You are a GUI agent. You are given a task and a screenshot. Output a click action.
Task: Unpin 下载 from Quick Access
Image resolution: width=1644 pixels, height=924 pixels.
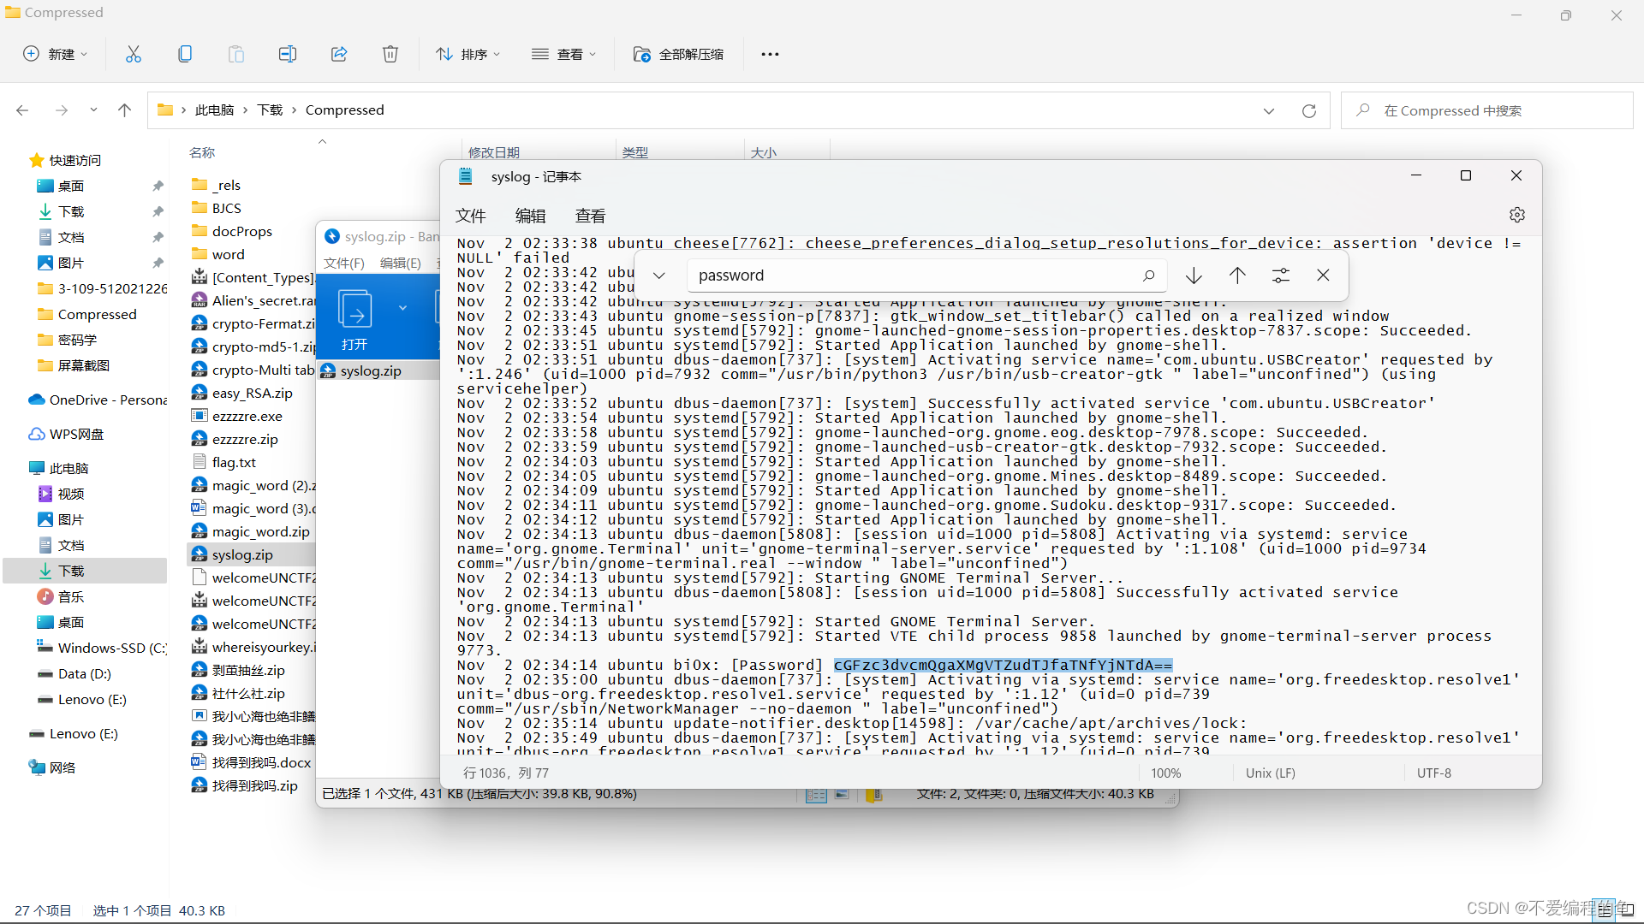click(158, 211)
